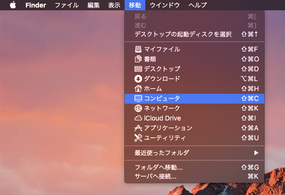Click the コンピュータ monitor icon
The image size is (285, 195).
tap(138, 98)
